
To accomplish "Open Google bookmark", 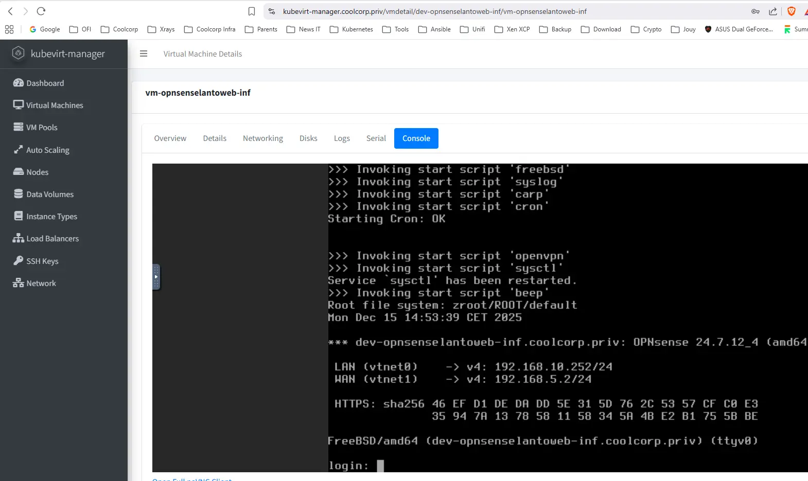I will (45, 29).
